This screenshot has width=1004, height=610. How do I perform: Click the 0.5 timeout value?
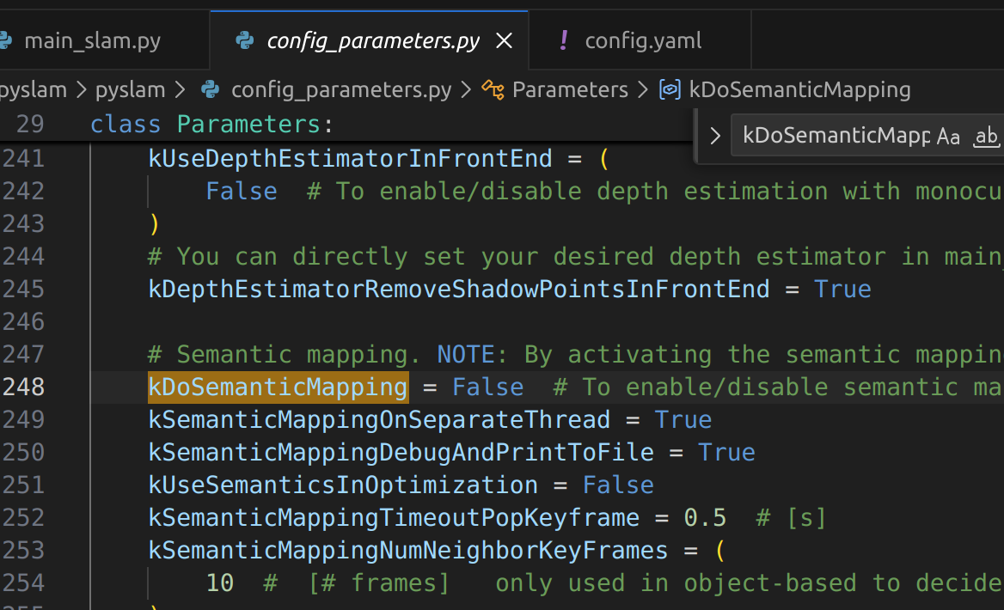coord(705,518)
